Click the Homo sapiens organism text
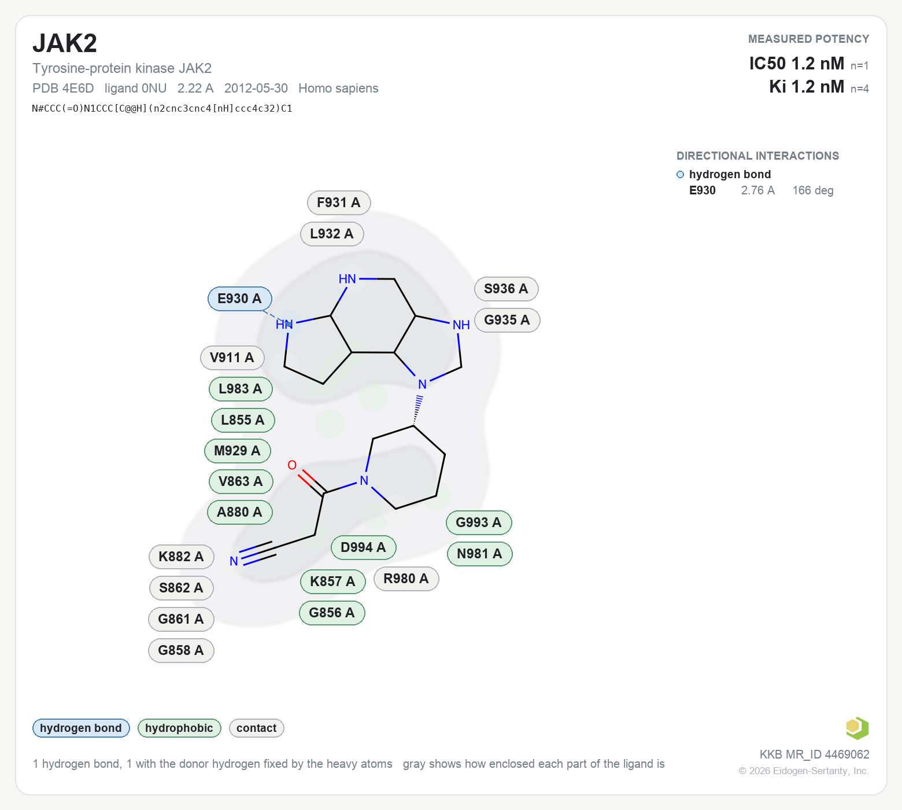This screenshot has width=902, height=810. point(338,88)
